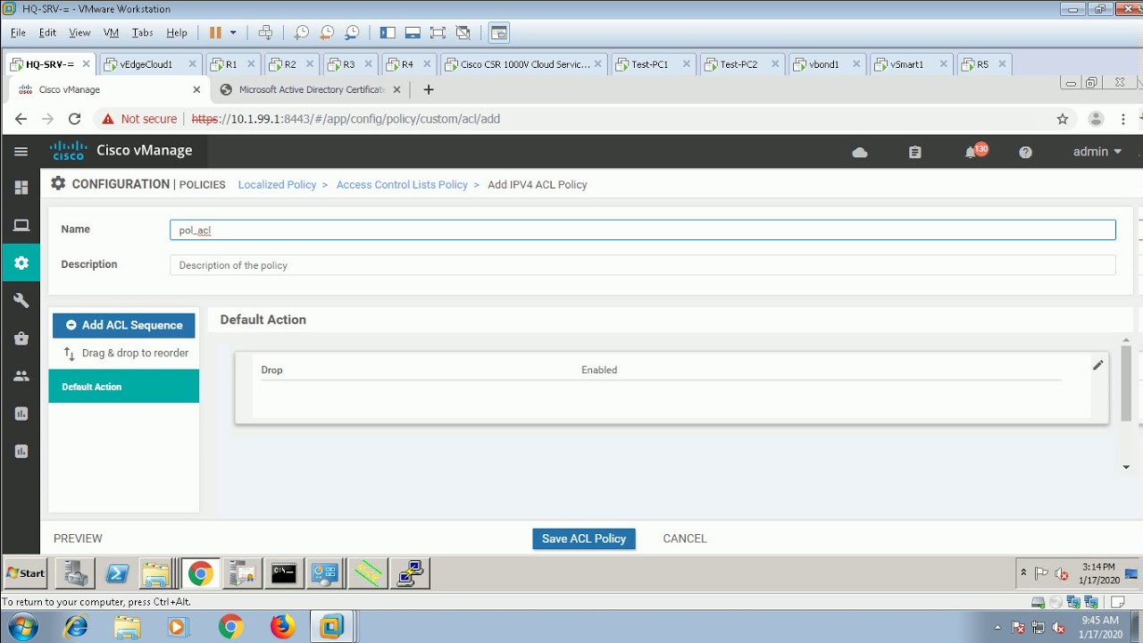Open the tasks clipboard icon in header
This screenshot has height=643, width=1143.
click(914, 152)
